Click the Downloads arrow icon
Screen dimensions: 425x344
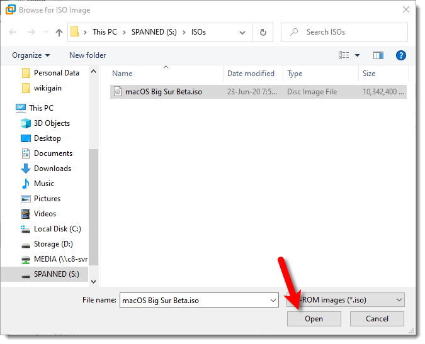pos(26,169)
